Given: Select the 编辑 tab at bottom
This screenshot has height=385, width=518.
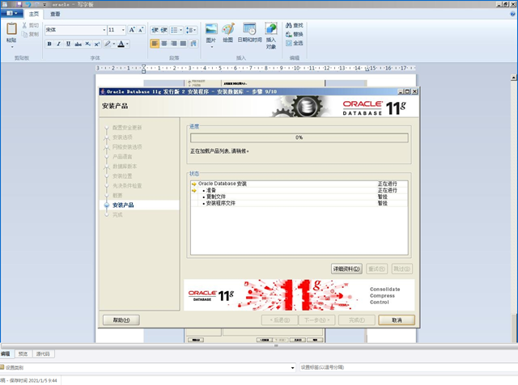Looking at the screenshot, I should 6,353.
